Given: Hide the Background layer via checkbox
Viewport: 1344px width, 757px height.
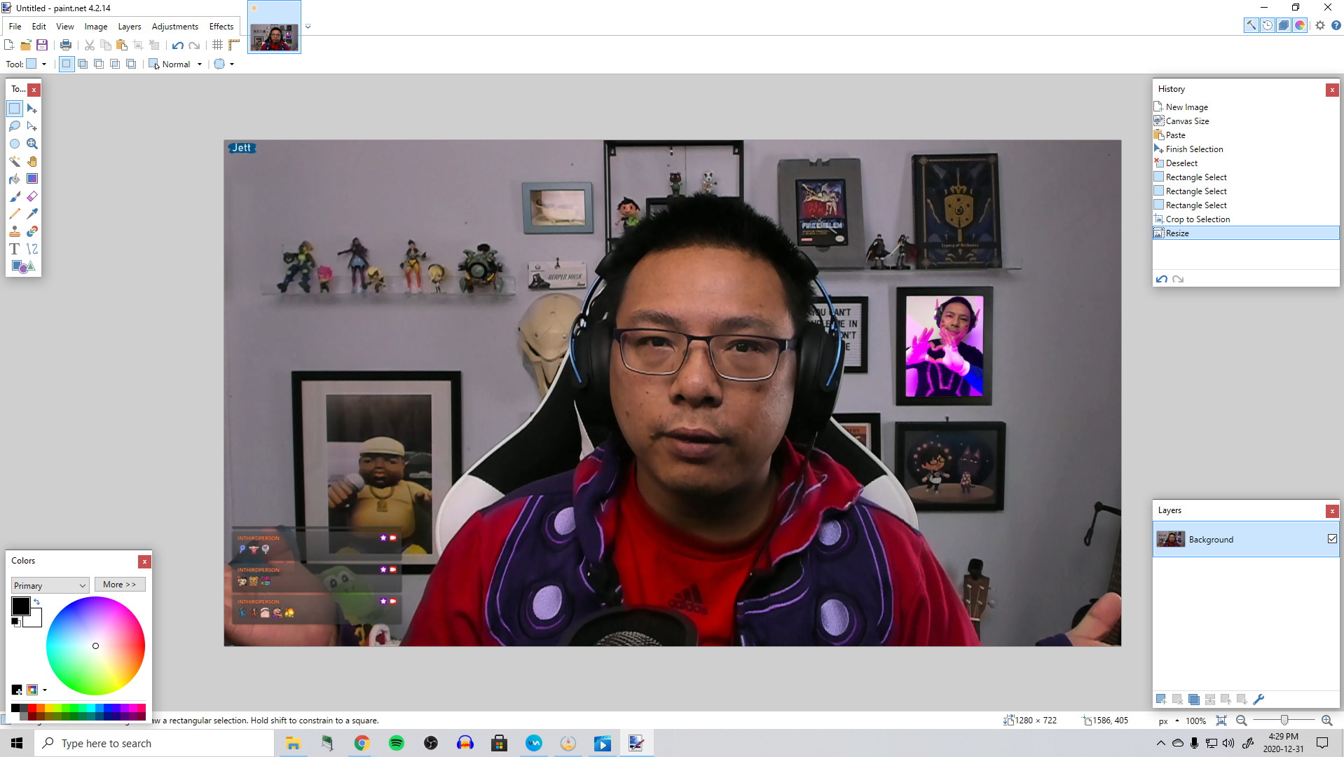Looking at the screenshot, I should click(x=1332, y=539).
